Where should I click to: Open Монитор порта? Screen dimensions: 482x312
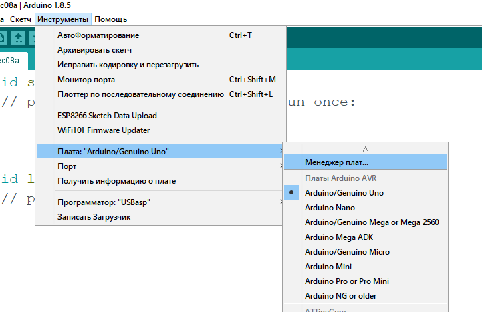pos(160,80)
